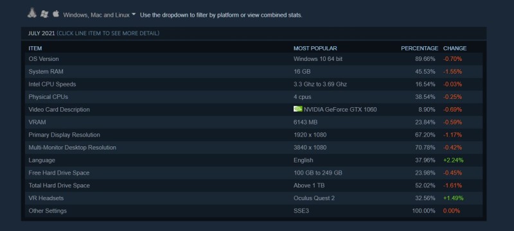Show Free Hard Drive Space details
This screenshot has width=514, height=231.
coord(253,173)
